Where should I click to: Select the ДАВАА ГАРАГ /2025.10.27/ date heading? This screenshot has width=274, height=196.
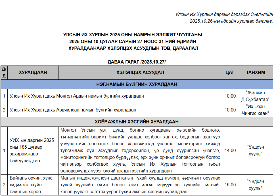pos(137,62)
